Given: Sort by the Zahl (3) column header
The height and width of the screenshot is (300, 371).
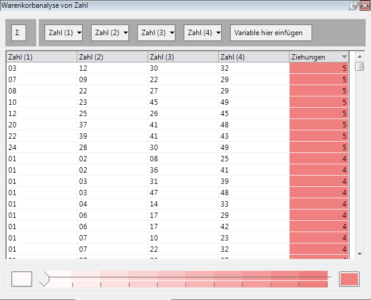Looking at the screenshot, I should tap(183, 57).
